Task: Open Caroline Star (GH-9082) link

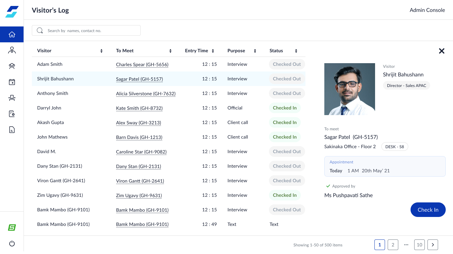Action: point(141,152)
